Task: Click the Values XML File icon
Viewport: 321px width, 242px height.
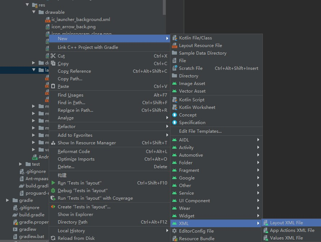Action: click(x=266, y=238)
